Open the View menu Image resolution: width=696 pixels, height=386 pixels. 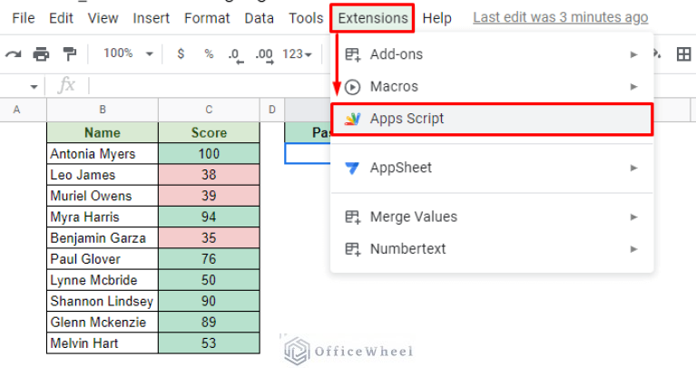tap(103, 18)
